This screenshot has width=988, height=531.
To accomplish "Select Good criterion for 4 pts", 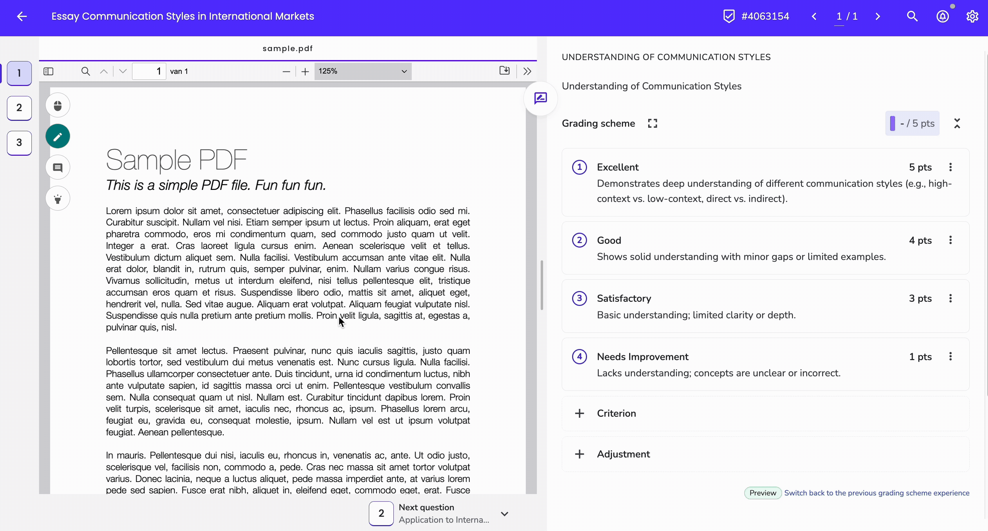I will 765,248.
